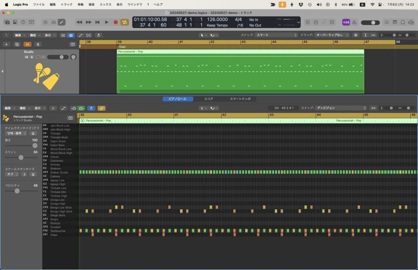
Task: Open the Loop Browser icon
Action: click(x=403, y=22)
